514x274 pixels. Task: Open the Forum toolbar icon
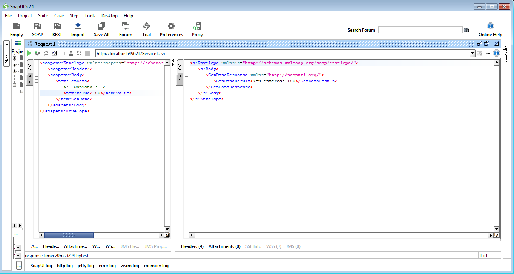coord(126,29)
